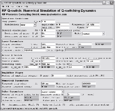Open the File menu
This screenshot has width=115, height=111.
[x=3, y=6]
